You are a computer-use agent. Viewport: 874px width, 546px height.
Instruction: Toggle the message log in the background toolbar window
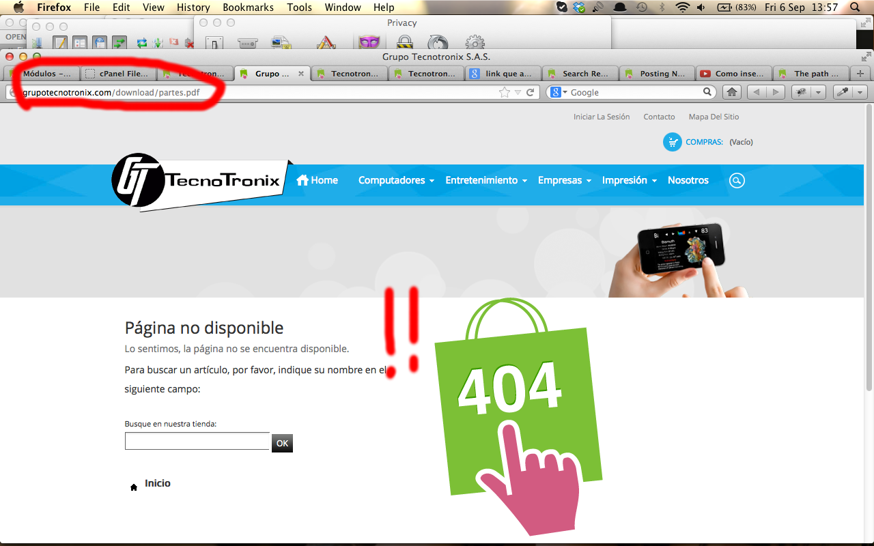click(x=60, y=43)
